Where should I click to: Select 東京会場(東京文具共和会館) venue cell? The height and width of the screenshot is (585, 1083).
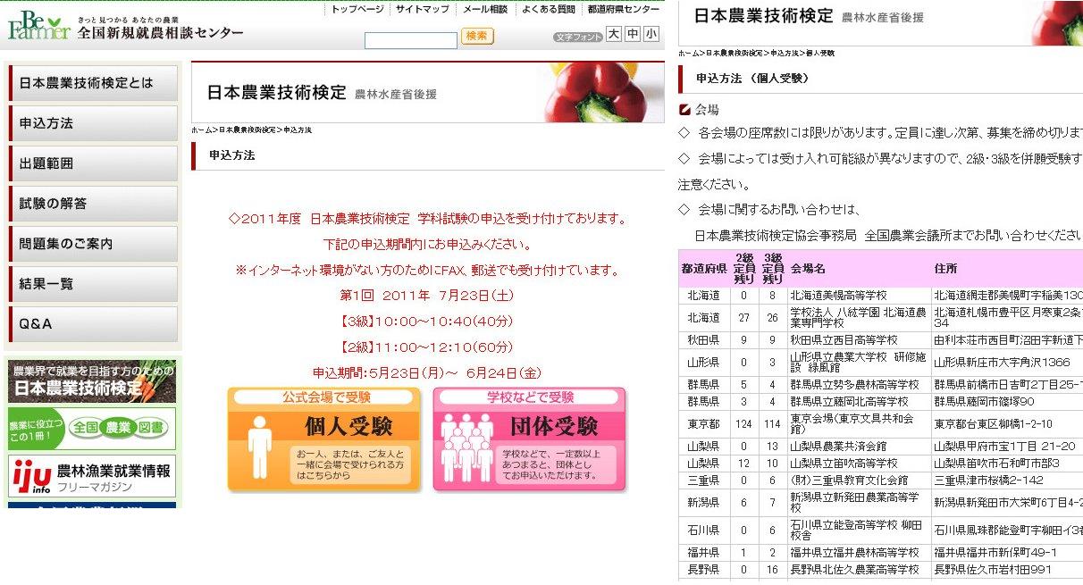coord(859,423)
